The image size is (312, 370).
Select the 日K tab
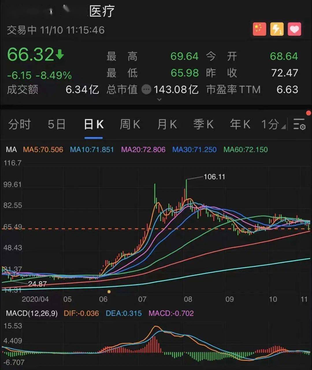(x=94, y=124)
